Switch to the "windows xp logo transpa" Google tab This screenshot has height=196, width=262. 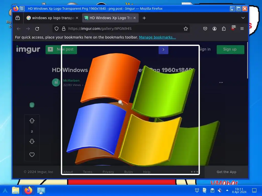tap(52, 18)
